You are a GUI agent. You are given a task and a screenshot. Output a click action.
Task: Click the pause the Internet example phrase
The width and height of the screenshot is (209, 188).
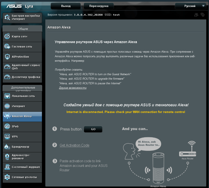90,83
